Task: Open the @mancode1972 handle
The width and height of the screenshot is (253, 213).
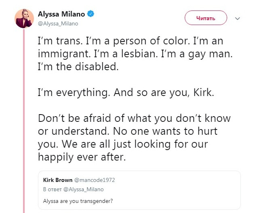Action: 97,180
